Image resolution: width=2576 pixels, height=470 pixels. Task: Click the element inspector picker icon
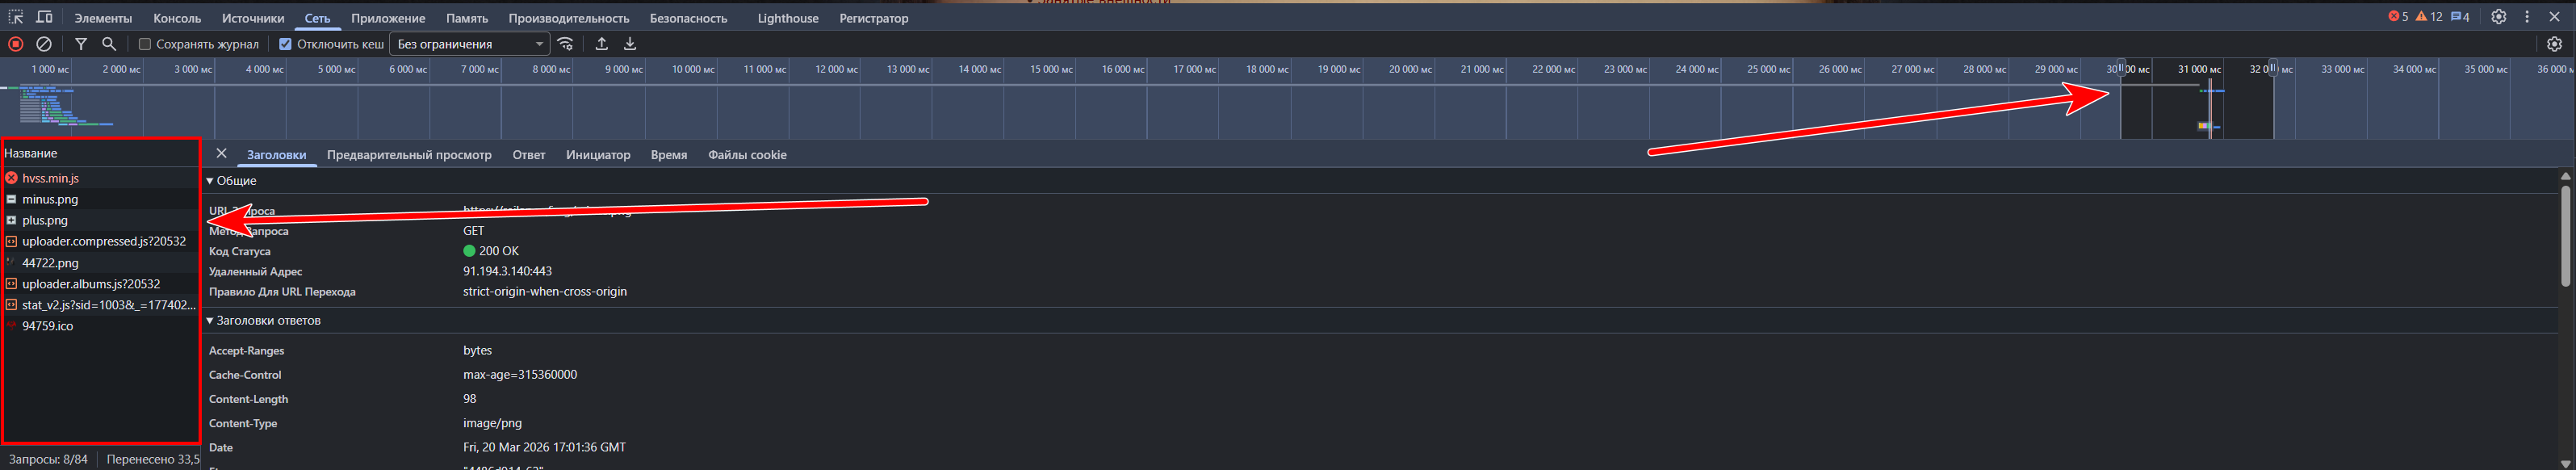16,18
